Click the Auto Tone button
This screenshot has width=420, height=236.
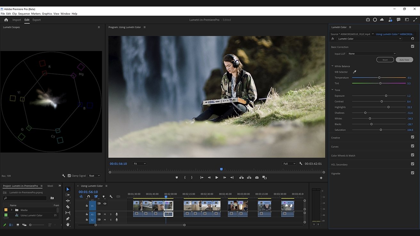[404, 60]
